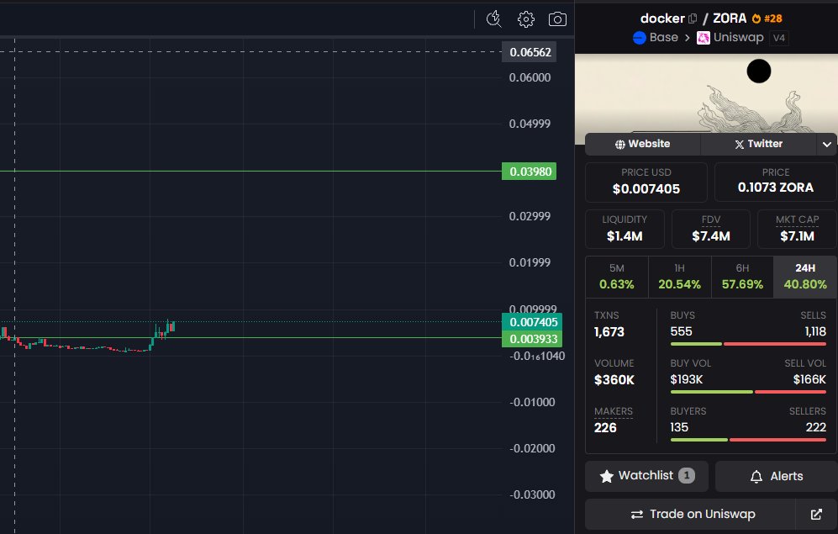Open Alerts for this pair
Screen dimensions: 838x534
777,476
